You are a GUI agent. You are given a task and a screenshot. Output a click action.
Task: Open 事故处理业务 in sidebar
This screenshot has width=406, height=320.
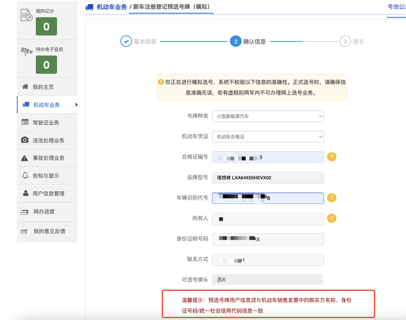48,158
